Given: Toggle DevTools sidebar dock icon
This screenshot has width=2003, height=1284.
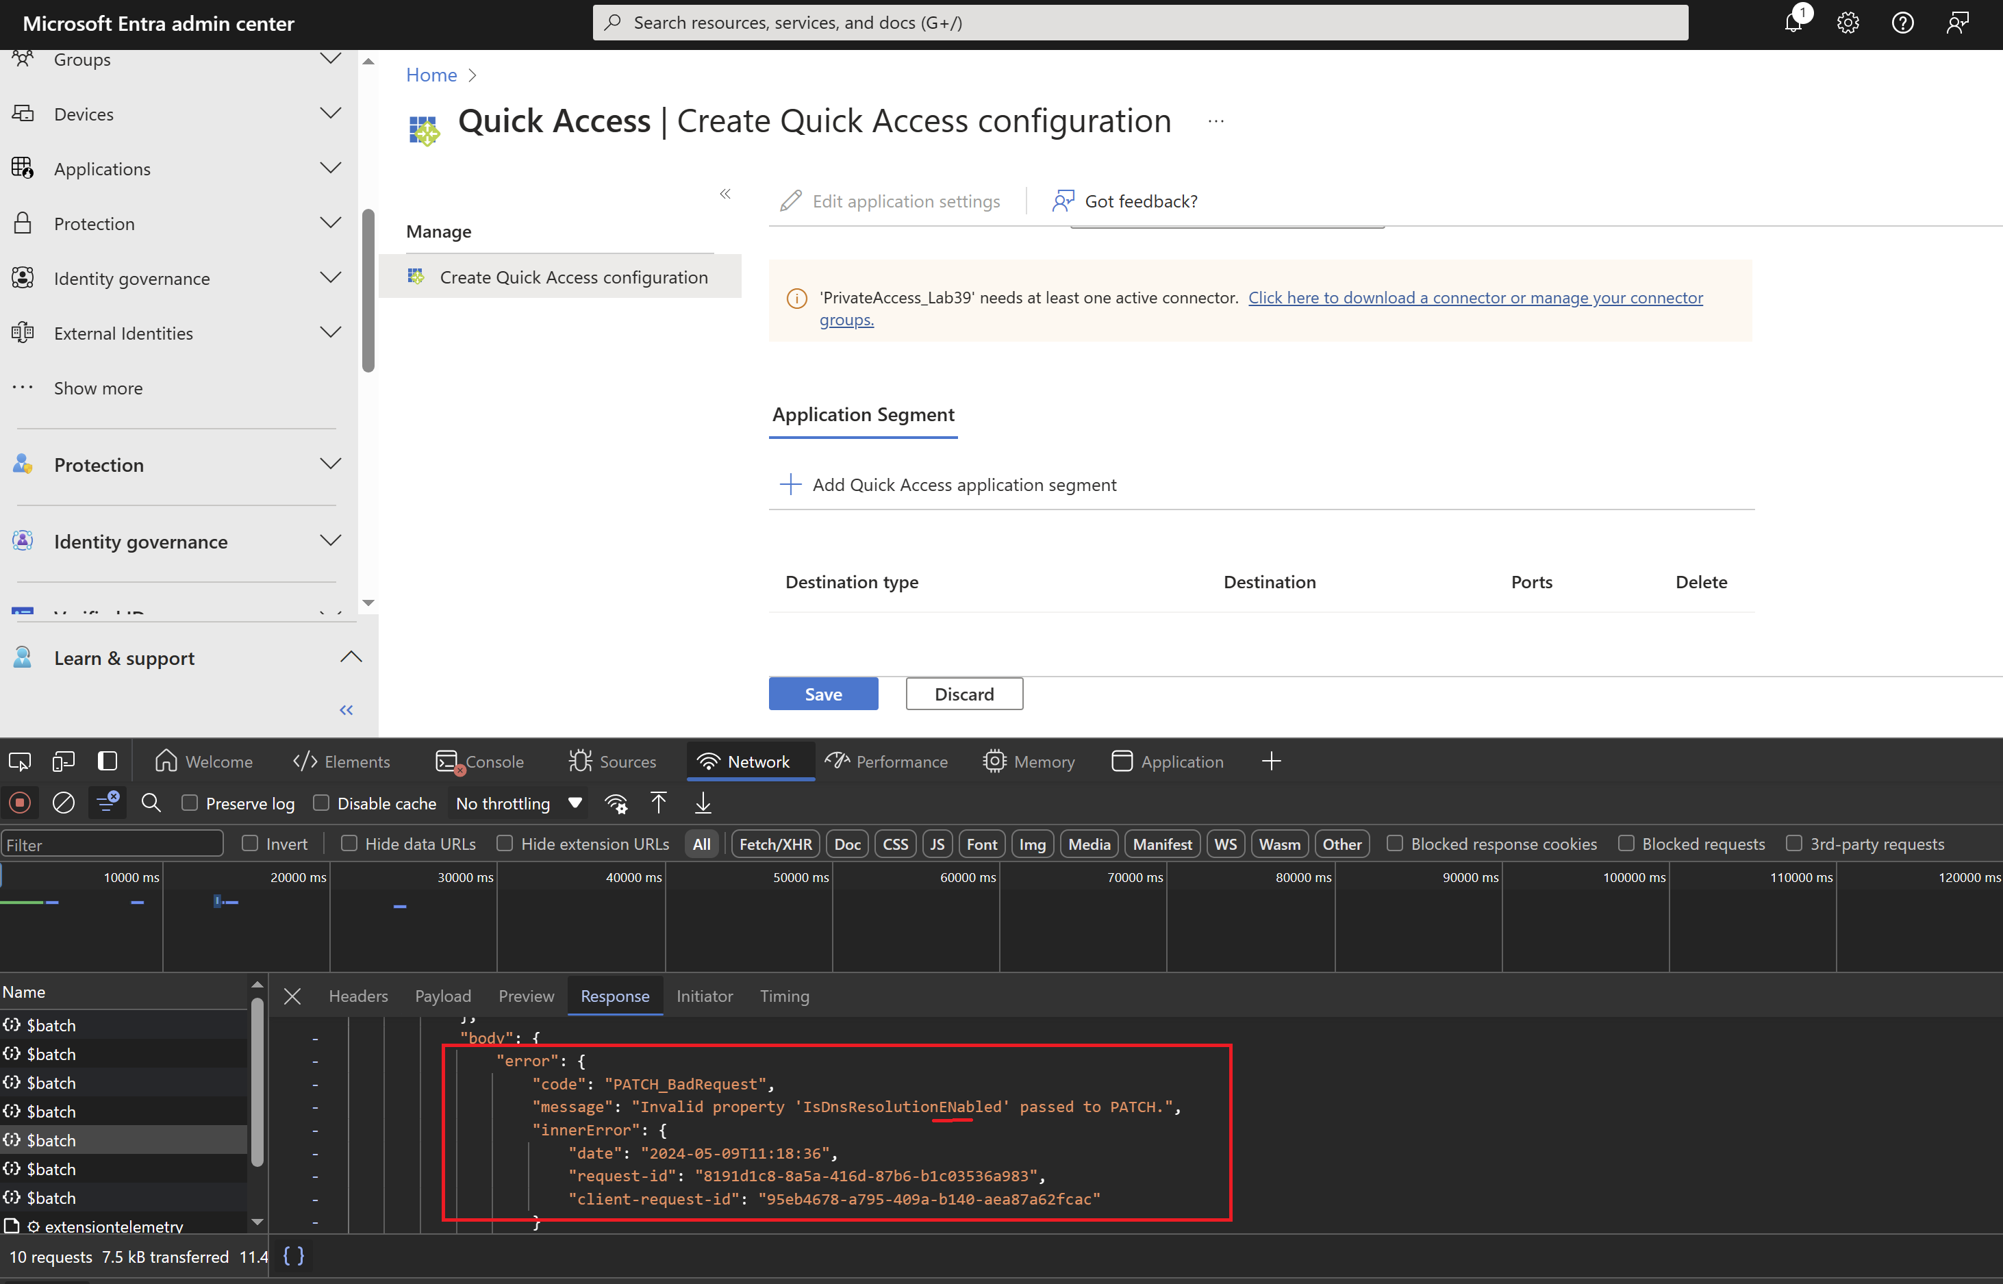Looking at the screenshot, I should tap(108, 761).
